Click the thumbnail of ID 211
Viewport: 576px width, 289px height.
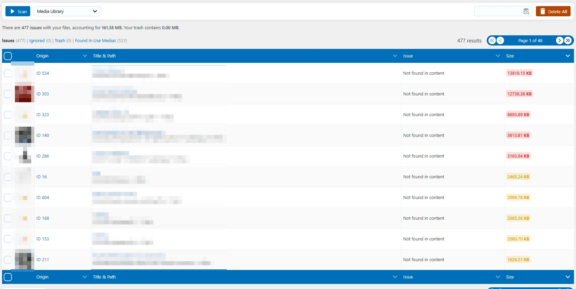coord(24,259)
